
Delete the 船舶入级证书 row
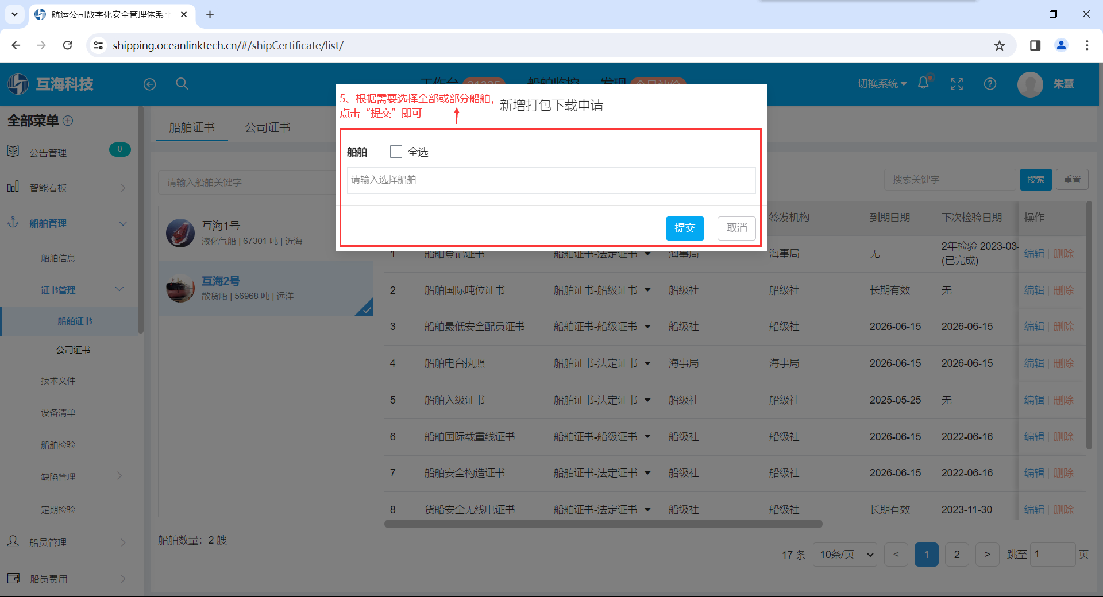(1063, 400)
